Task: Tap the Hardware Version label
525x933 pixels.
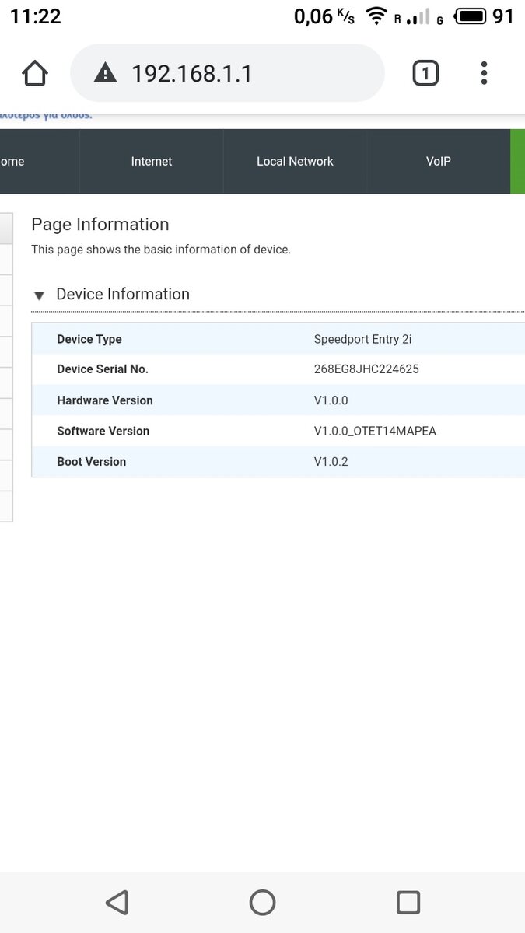Action: (105, 400)
